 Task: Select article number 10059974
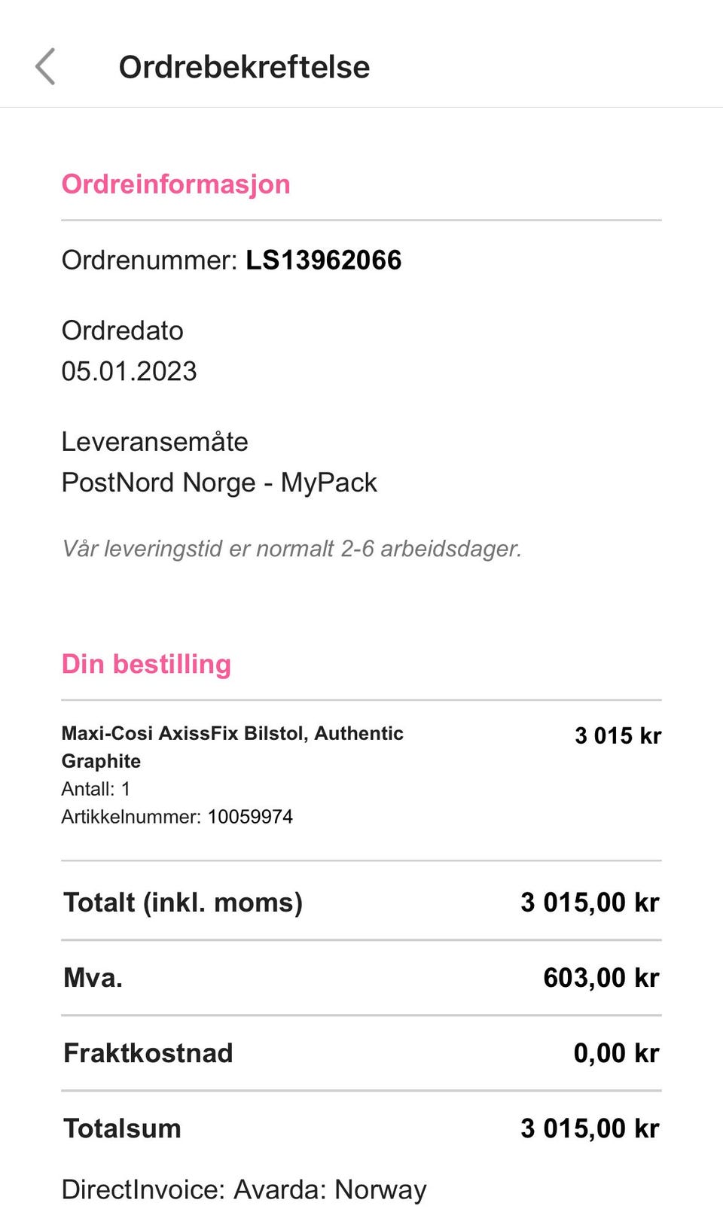click(x=250, y=817)
